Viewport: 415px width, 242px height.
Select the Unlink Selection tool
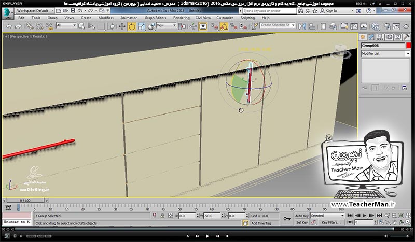coord(39,26)
